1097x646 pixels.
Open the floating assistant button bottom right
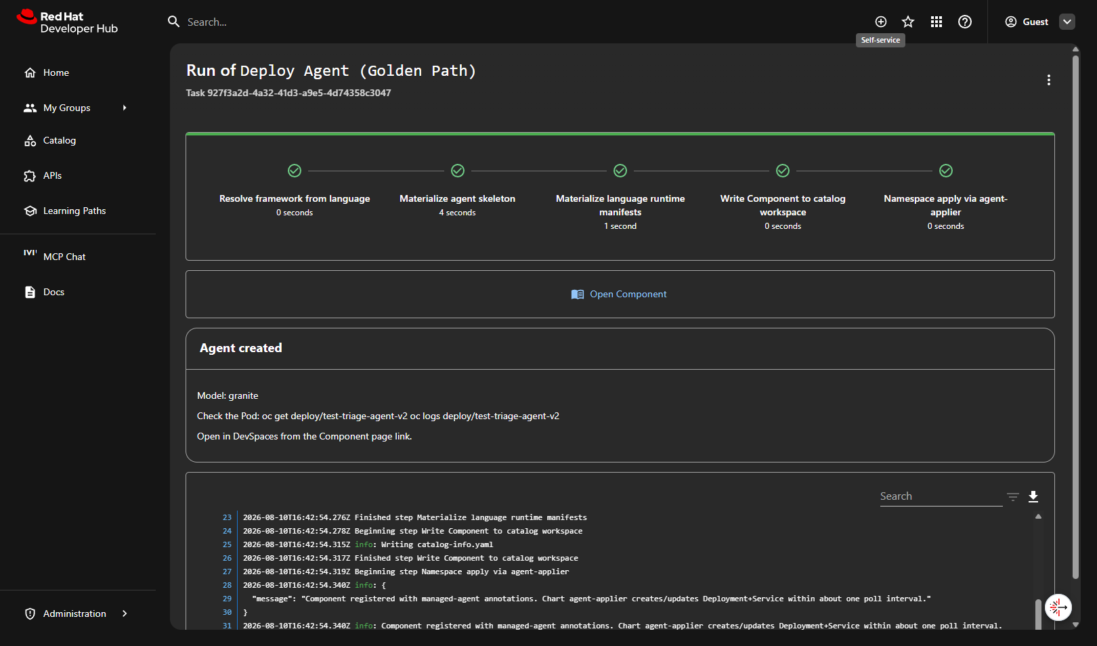point(1058,607)
